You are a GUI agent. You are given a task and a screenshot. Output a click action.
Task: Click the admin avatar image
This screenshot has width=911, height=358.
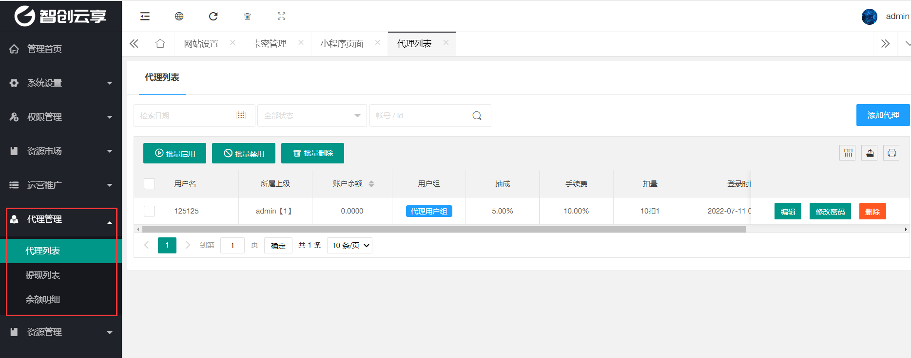tap(870, 17)
